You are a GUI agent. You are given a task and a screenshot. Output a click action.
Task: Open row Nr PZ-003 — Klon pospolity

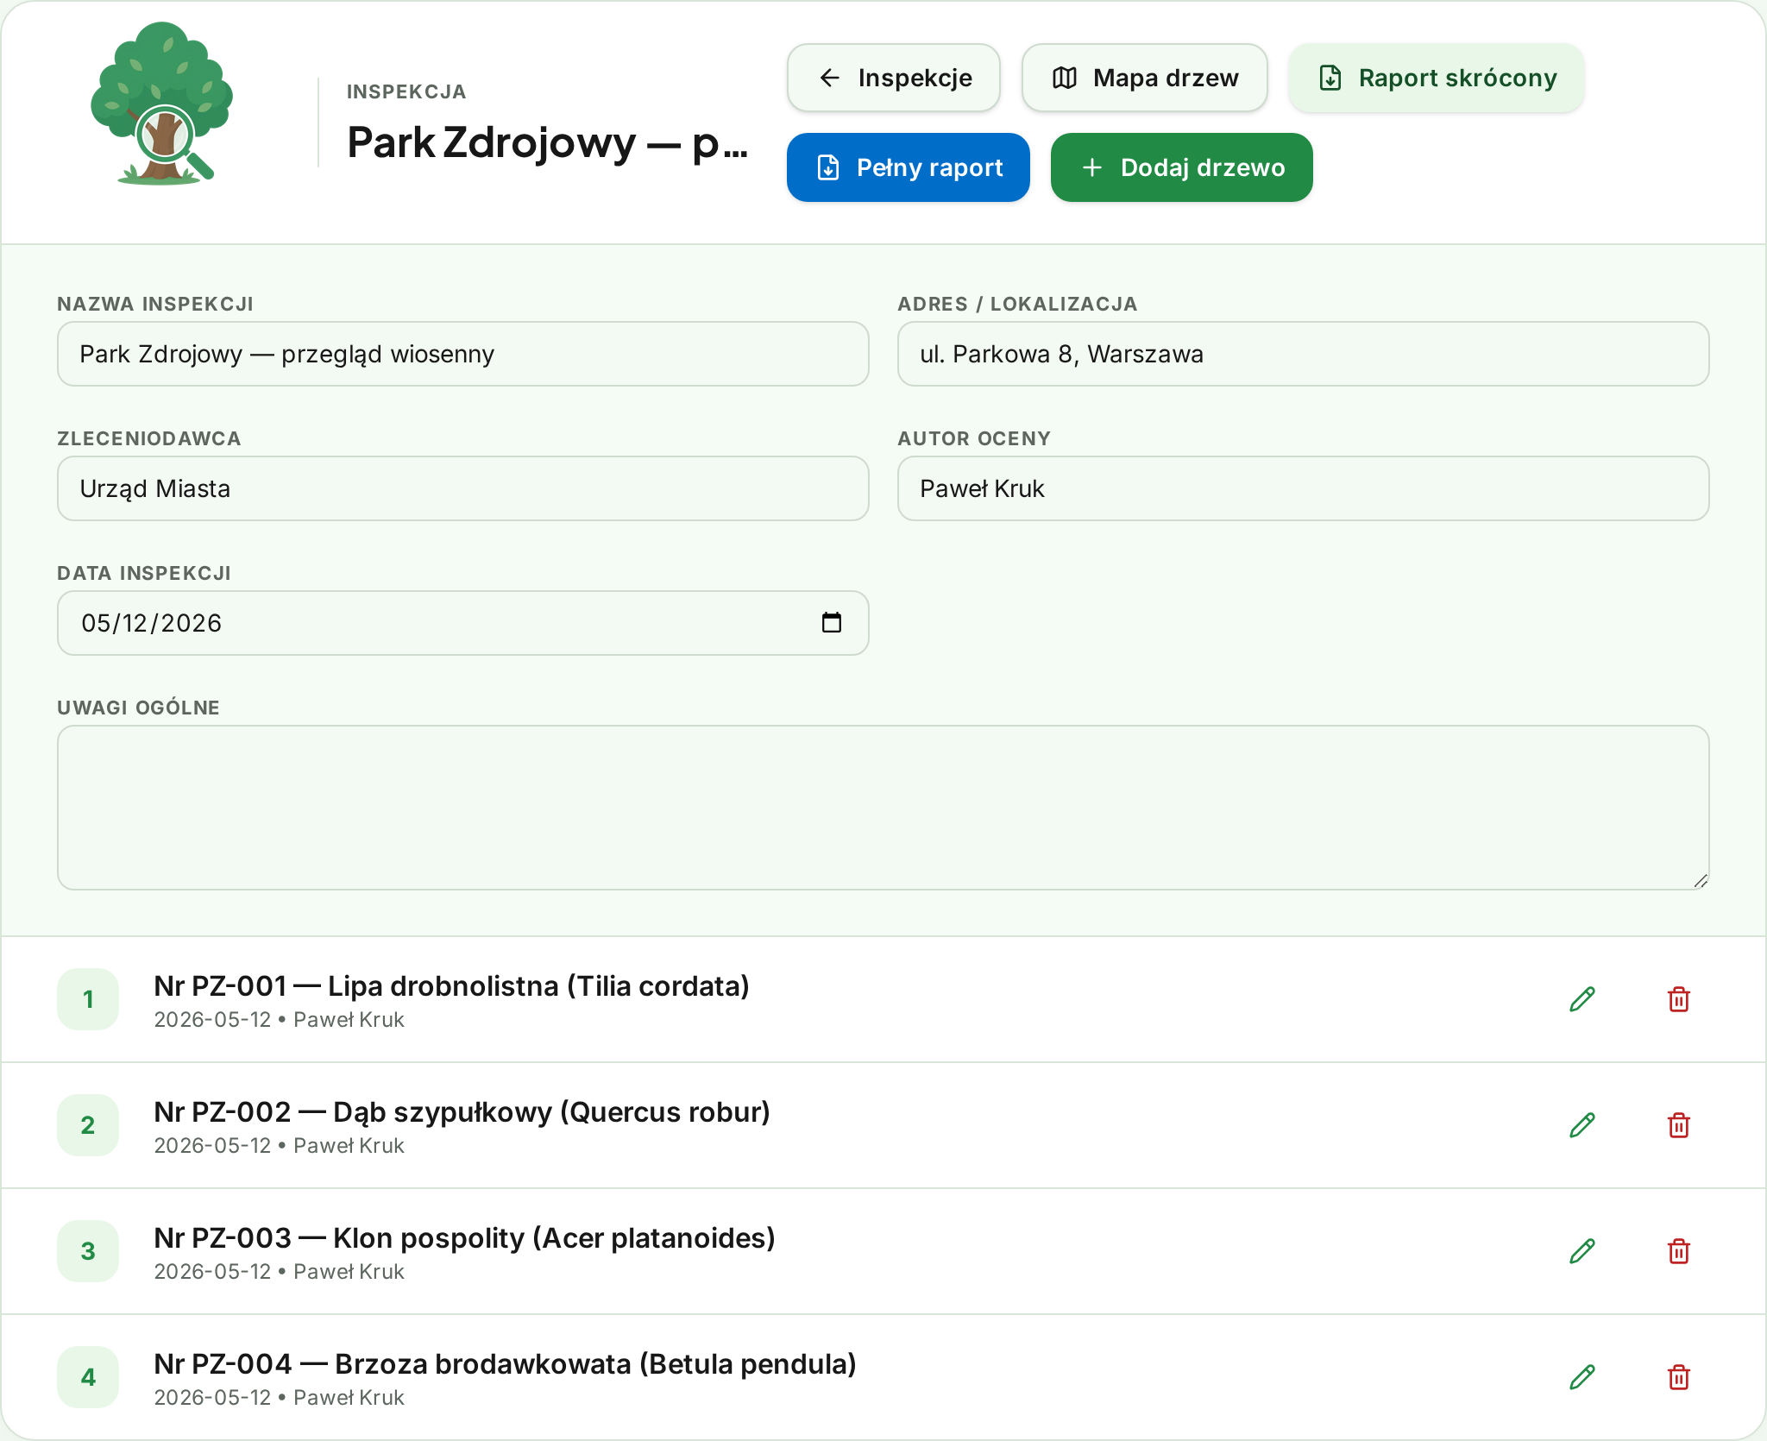[x=883, y=1251]
